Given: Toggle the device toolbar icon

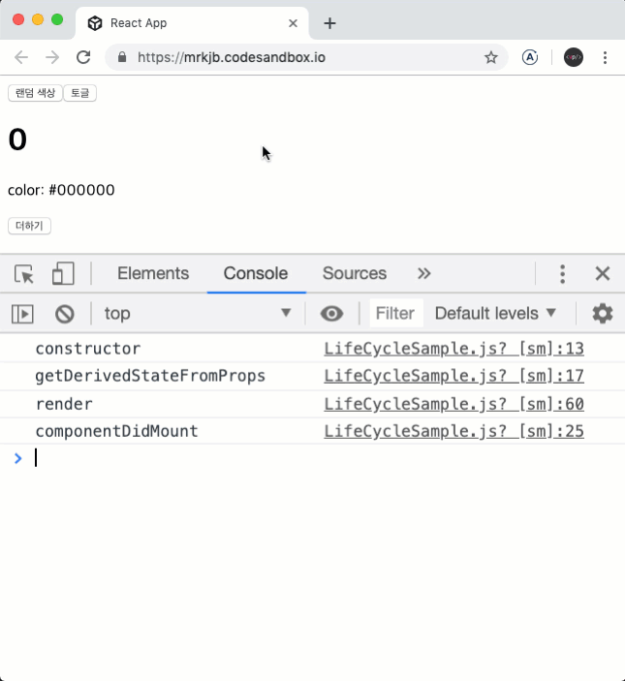Looking at the screenshot, I should (63, 273).
